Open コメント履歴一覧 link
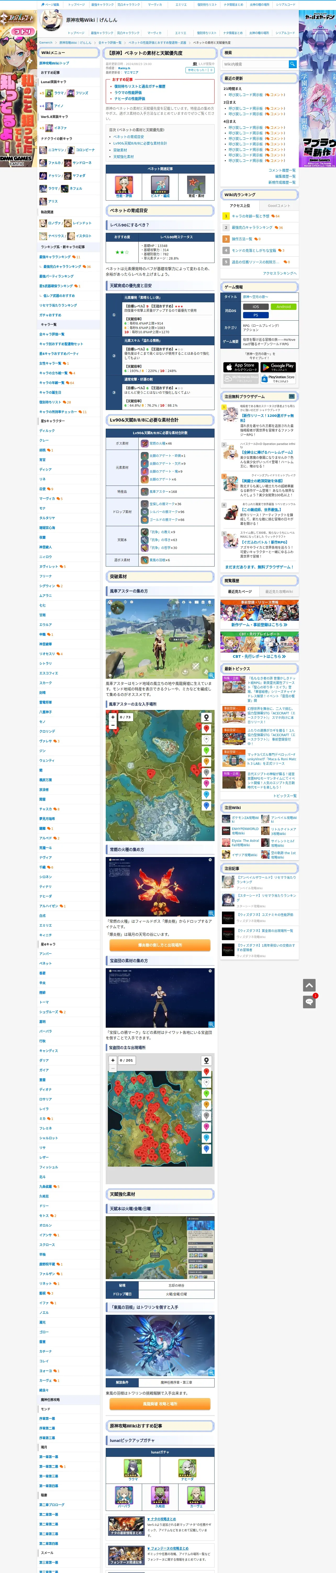 pyautogui.click(x=282, y=170)
